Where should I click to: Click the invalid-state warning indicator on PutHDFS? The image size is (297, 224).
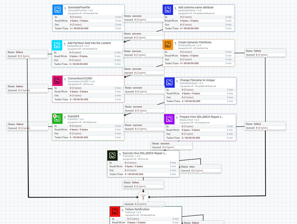[54, 116]
